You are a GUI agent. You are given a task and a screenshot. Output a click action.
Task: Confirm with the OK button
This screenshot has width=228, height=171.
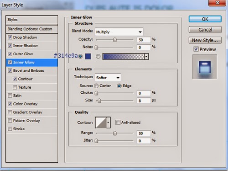coord(205,19)
